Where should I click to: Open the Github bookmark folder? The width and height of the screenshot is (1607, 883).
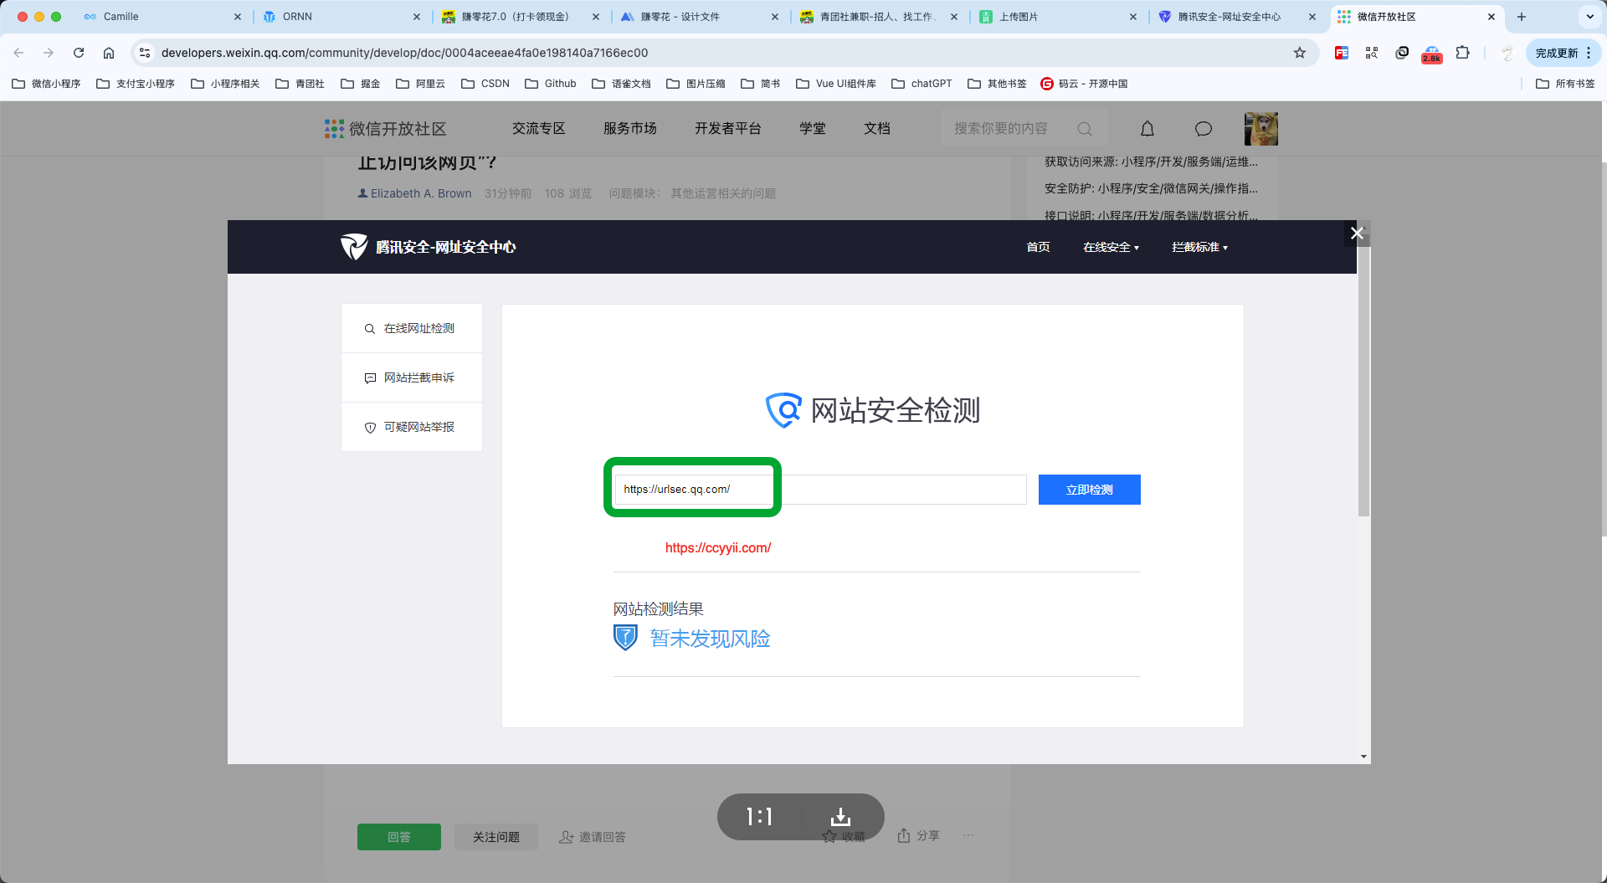[551, 84]
